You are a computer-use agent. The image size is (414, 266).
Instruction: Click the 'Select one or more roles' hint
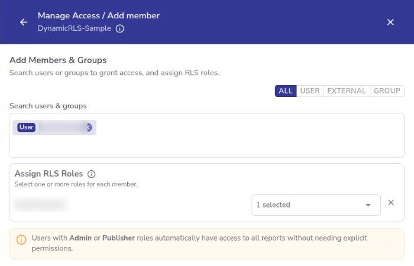(76, 184)
